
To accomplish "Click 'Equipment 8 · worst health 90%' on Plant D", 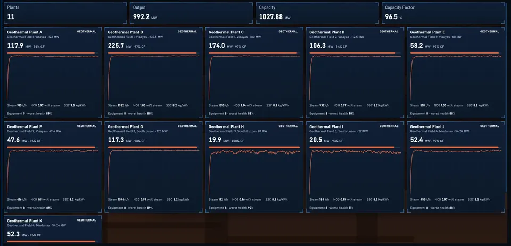I will point(332,114).
